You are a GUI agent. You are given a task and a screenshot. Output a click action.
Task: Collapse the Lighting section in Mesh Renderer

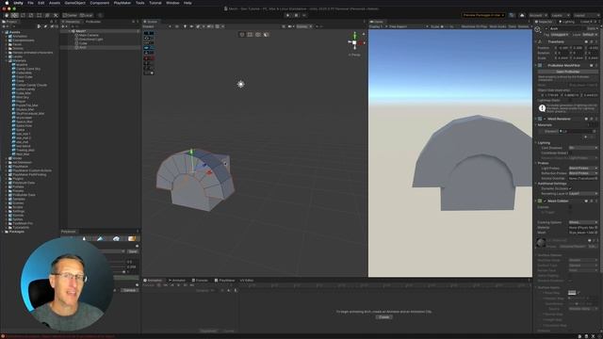point(536,142)
